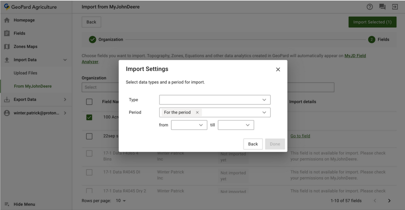The image size is (405, 210).
Task: Open the MyJD Field Analyzer link
Action: point(355,56)
